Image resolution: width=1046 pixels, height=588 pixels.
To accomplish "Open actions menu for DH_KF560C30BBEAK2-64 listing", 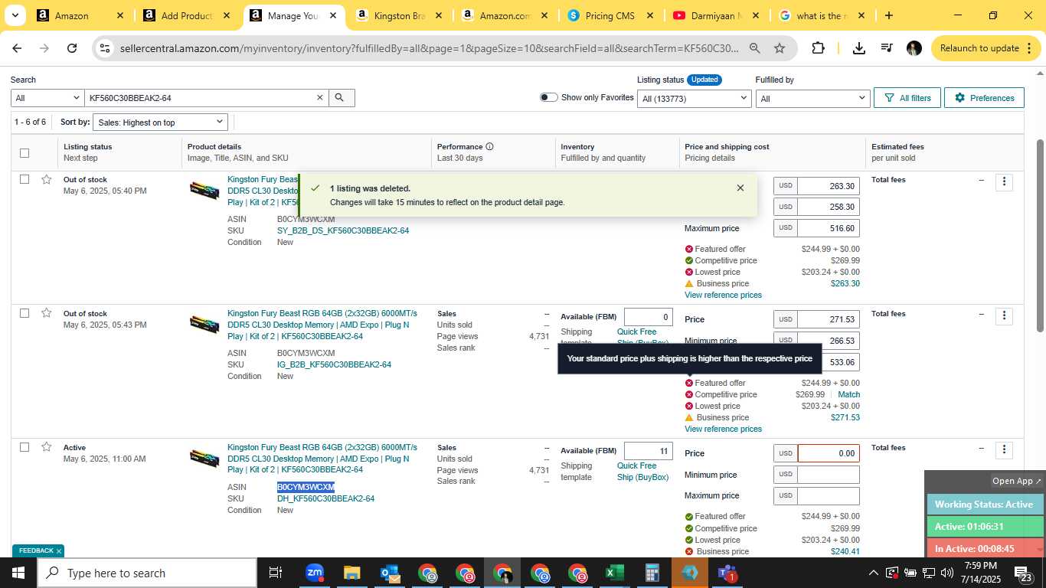I will [x=1004, y=450].
